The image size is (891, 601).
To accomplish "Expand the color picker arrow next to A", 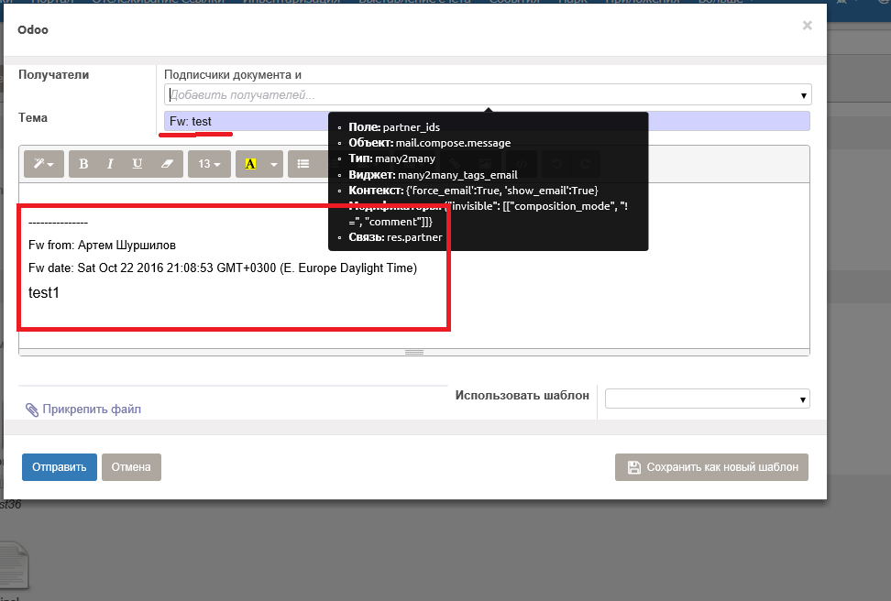I will (274, 164).
